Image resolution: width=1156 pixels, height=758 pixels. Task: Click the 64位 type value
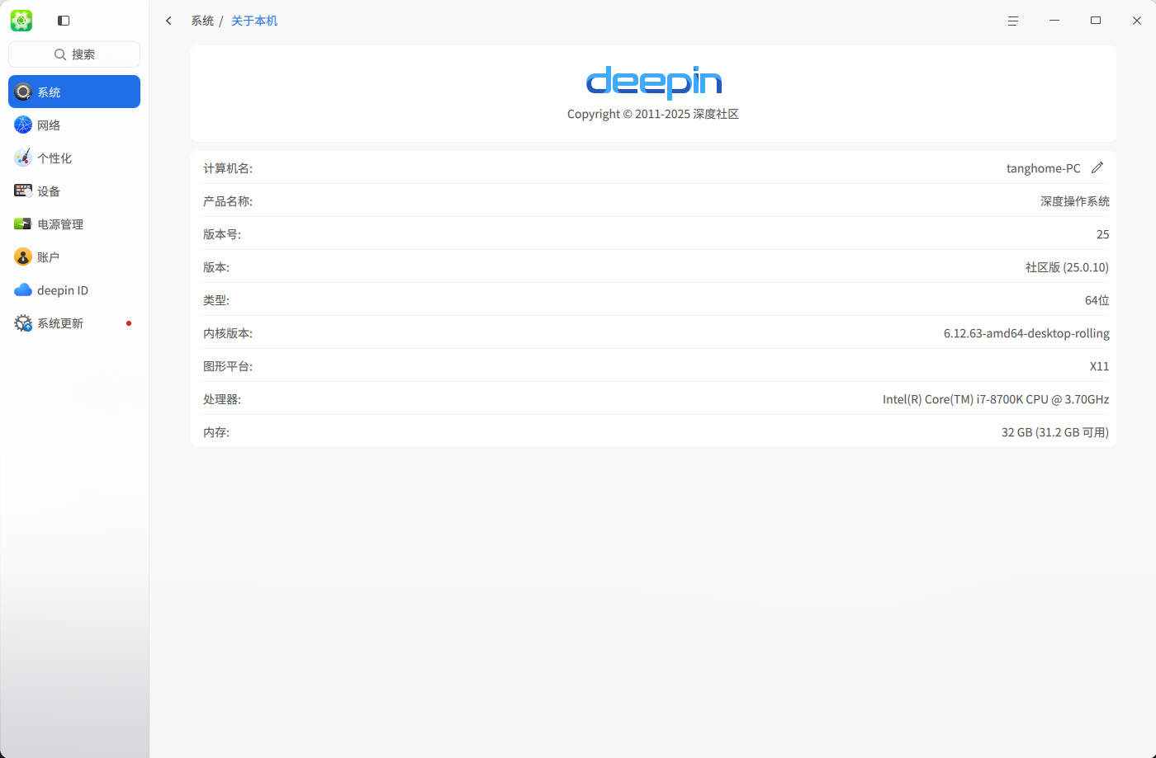pyautogui.click(x=1097, y=300)
